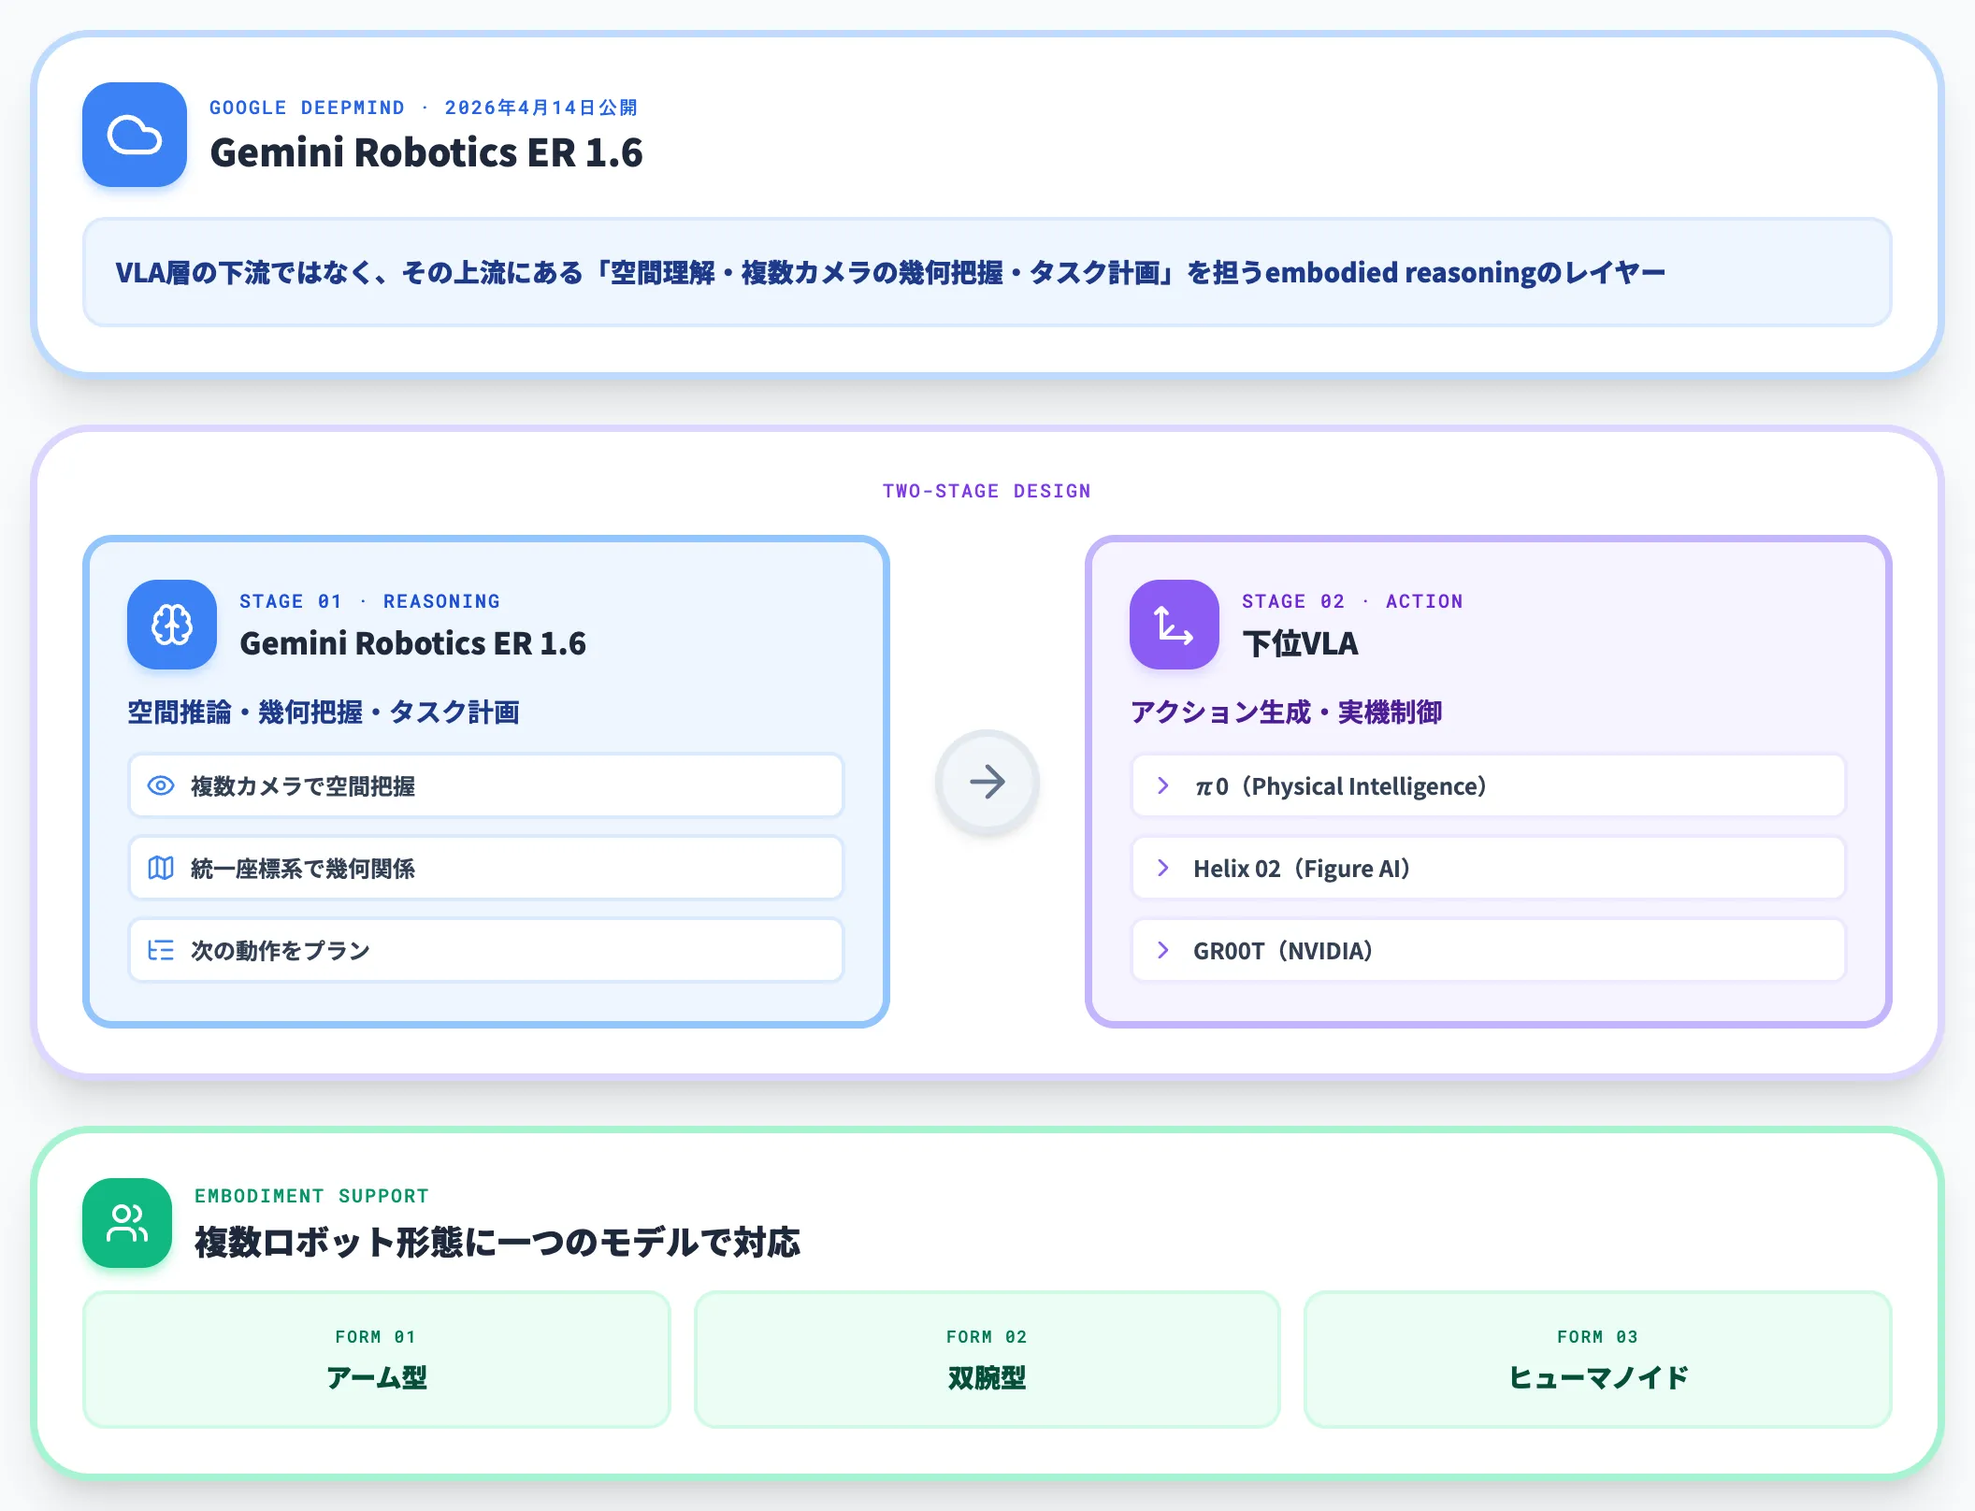Click the purple axis arrows icon in Stage 02

click(1175, 625)
